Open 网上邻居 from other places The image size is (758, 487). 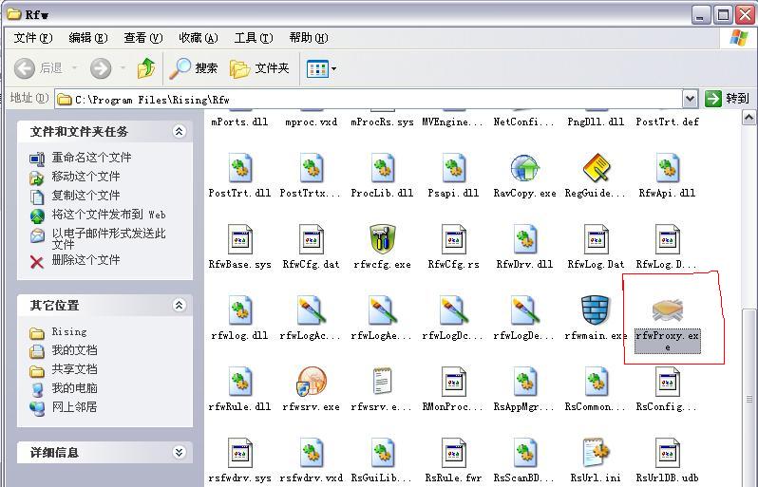(74, 407)
